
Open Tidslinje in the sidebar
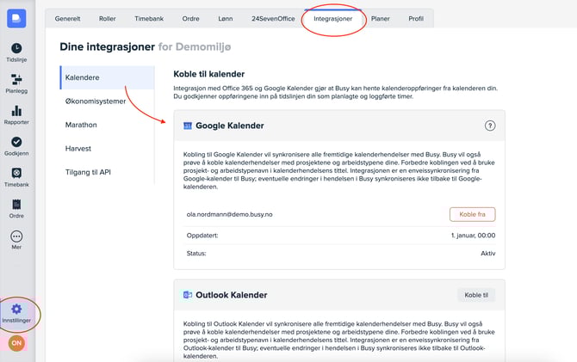tap(16, 53)
